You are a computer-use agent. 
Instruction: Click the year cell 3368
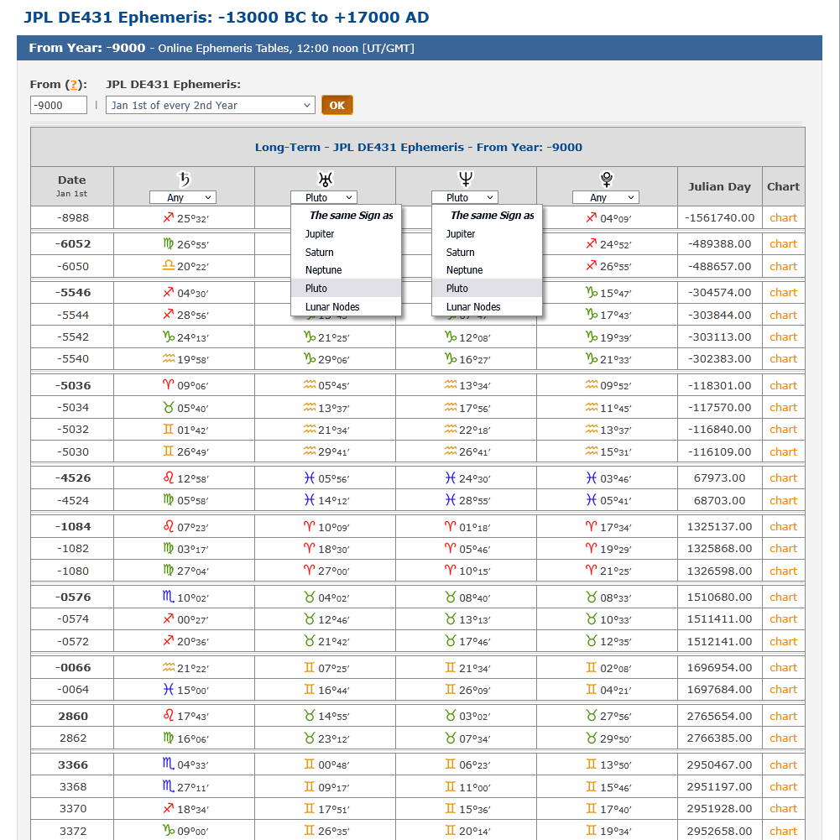click(73, 787)
